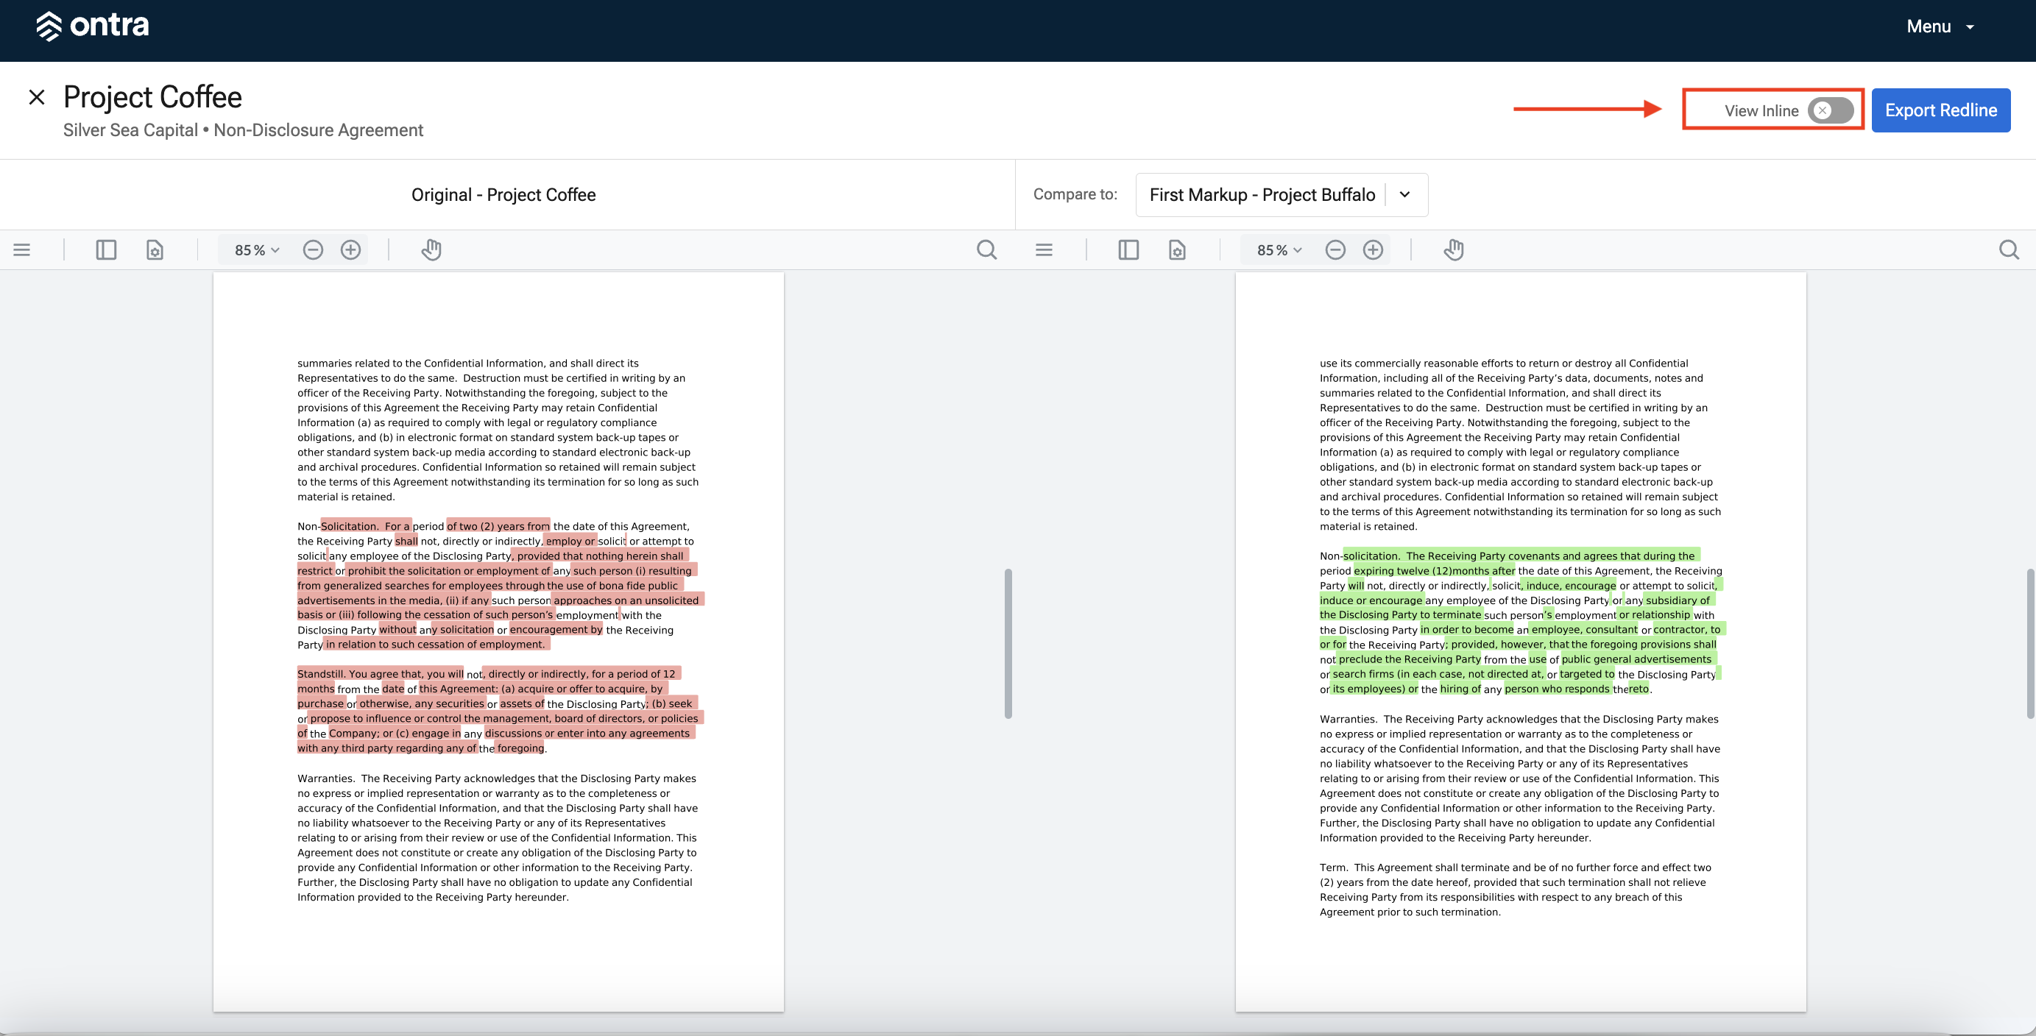This screenshot has width=2036, height=1036.
Task: Open right viewer 85% zoom dropdown
Action: tap(1279, 249)
